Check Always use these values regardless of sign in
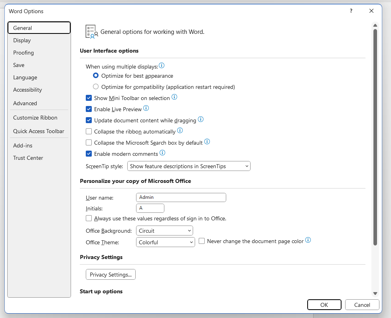 pos(89,218)
